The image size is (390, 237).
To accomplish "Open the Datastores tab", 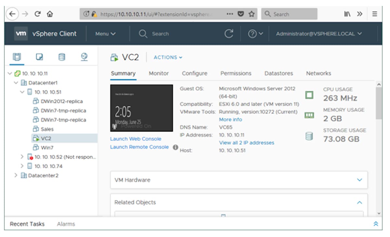I will pyautogui.click(x=279, y=73).
